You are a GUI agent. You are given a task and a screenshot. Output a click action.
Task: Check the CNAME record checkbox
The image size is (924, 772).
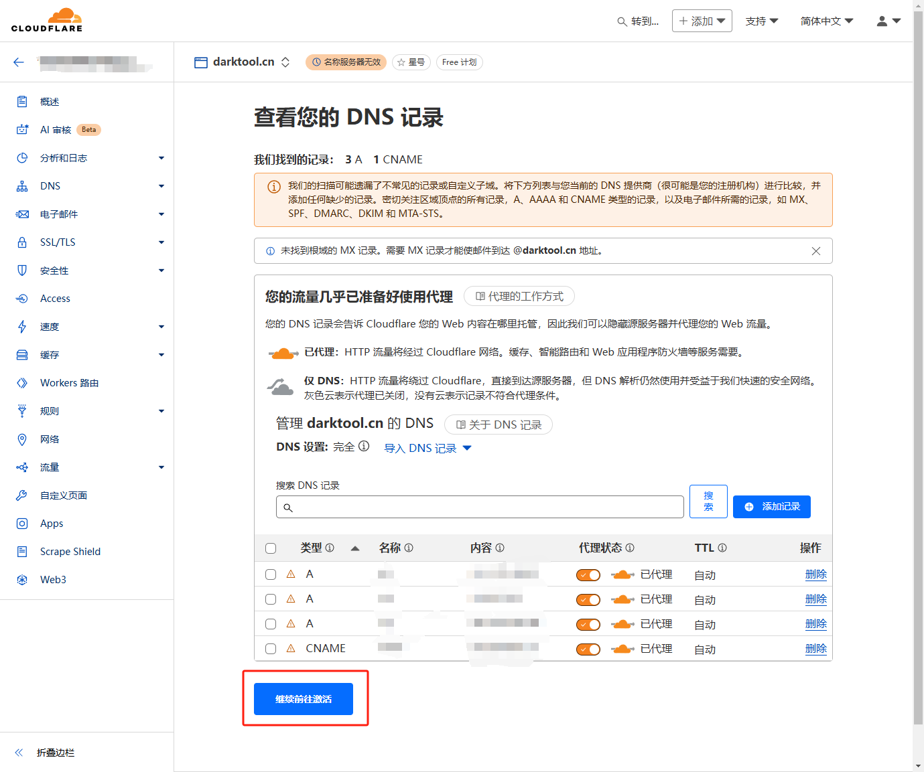pyautogui.click(x=271, y=649)
